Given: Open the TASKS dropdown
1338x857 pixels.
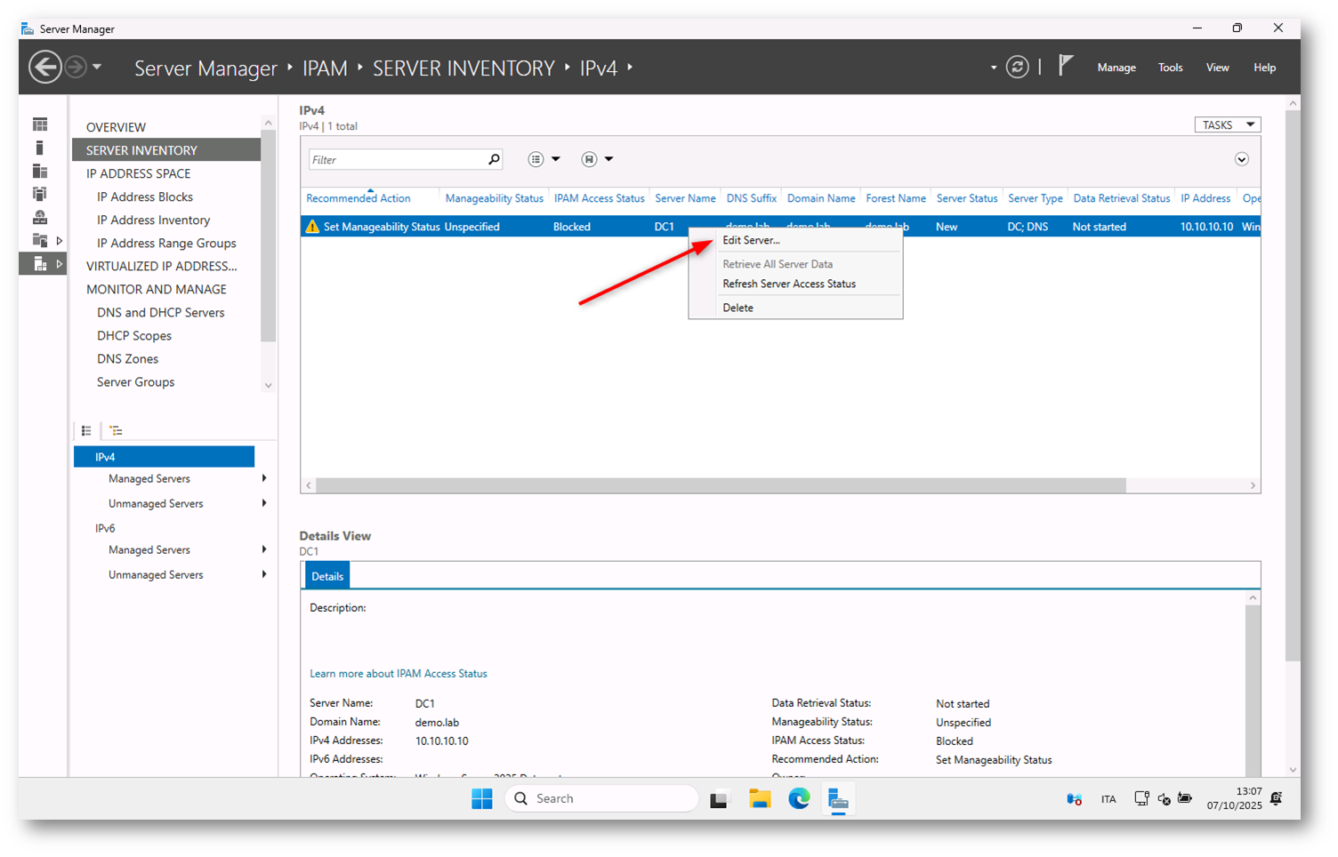Looking at the screenshot, I should [1227, 125].
